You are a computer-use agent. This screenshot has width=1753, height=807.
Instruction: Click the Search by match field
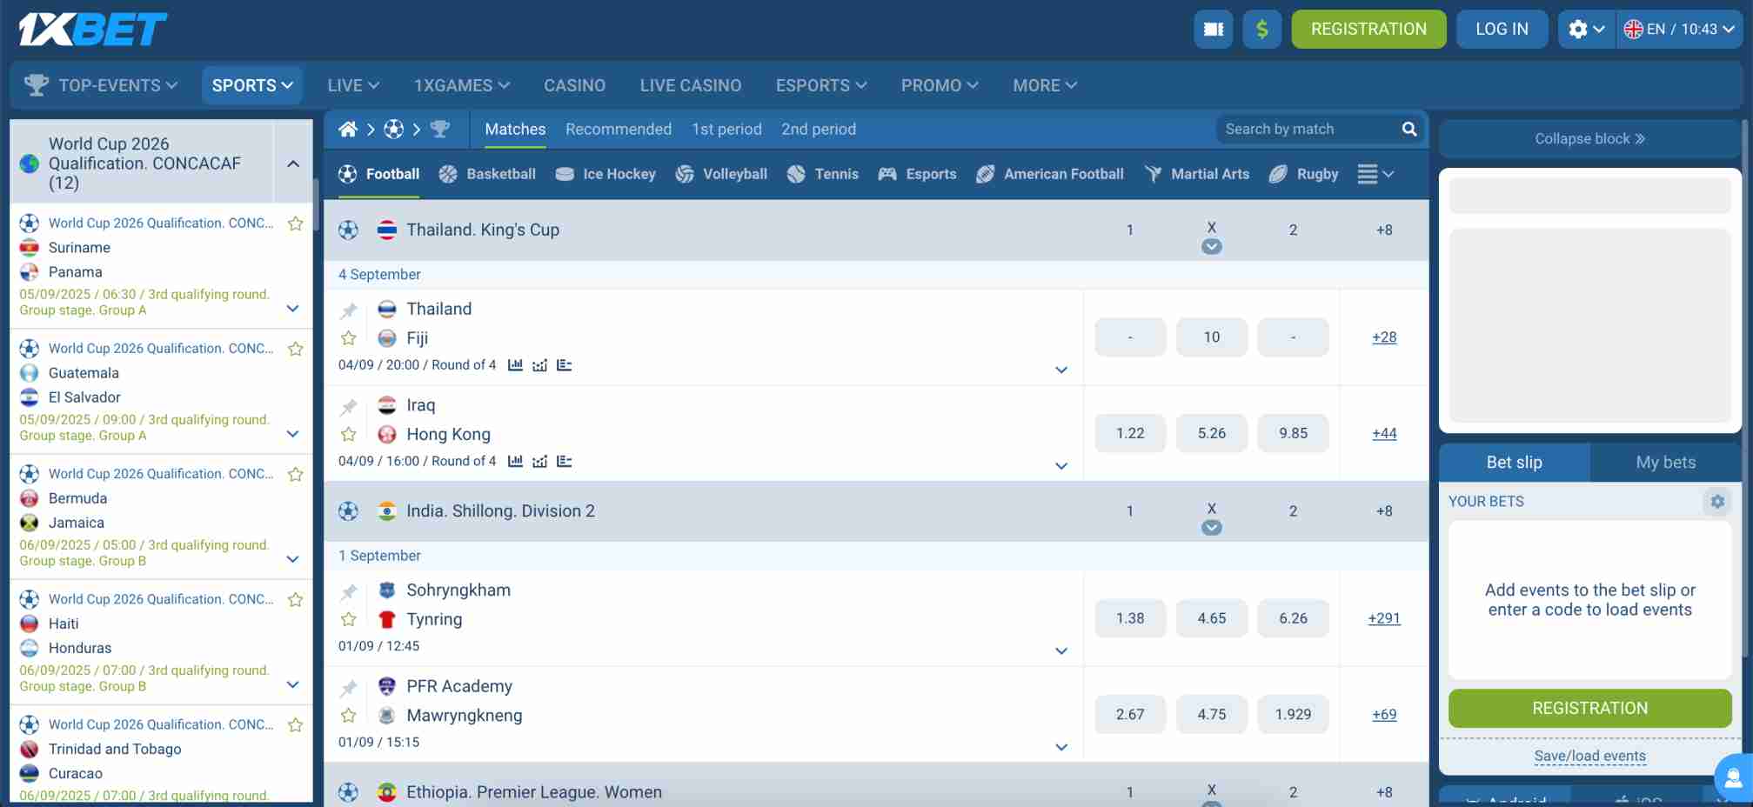[x=1307, y=129]
